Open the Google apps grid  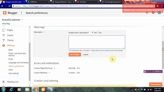coord(147,13)
